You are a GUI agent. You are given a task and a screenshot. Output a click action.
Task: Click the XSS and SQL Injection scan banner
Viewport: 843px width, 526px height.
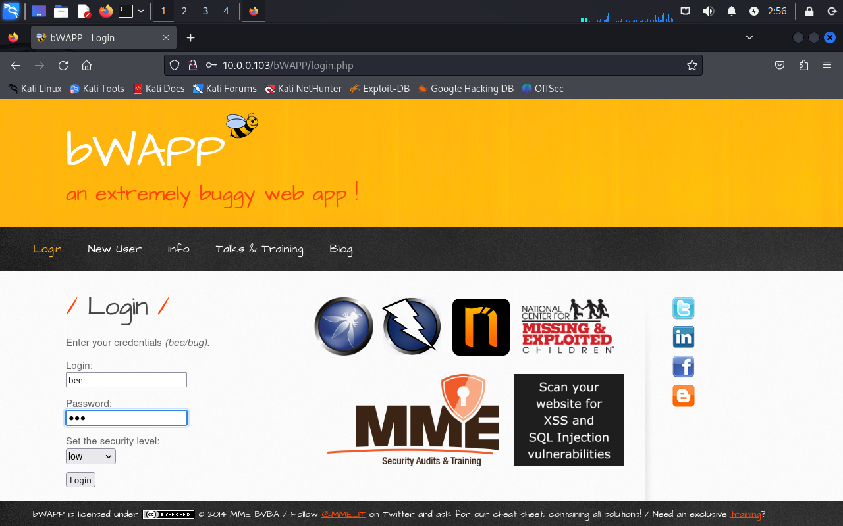(569, 420)
